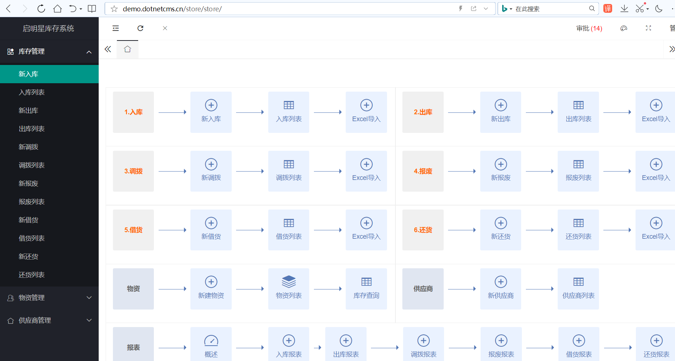Close current tab with the X icon
The height and width of the screenshot is (361, 675).
165,28
